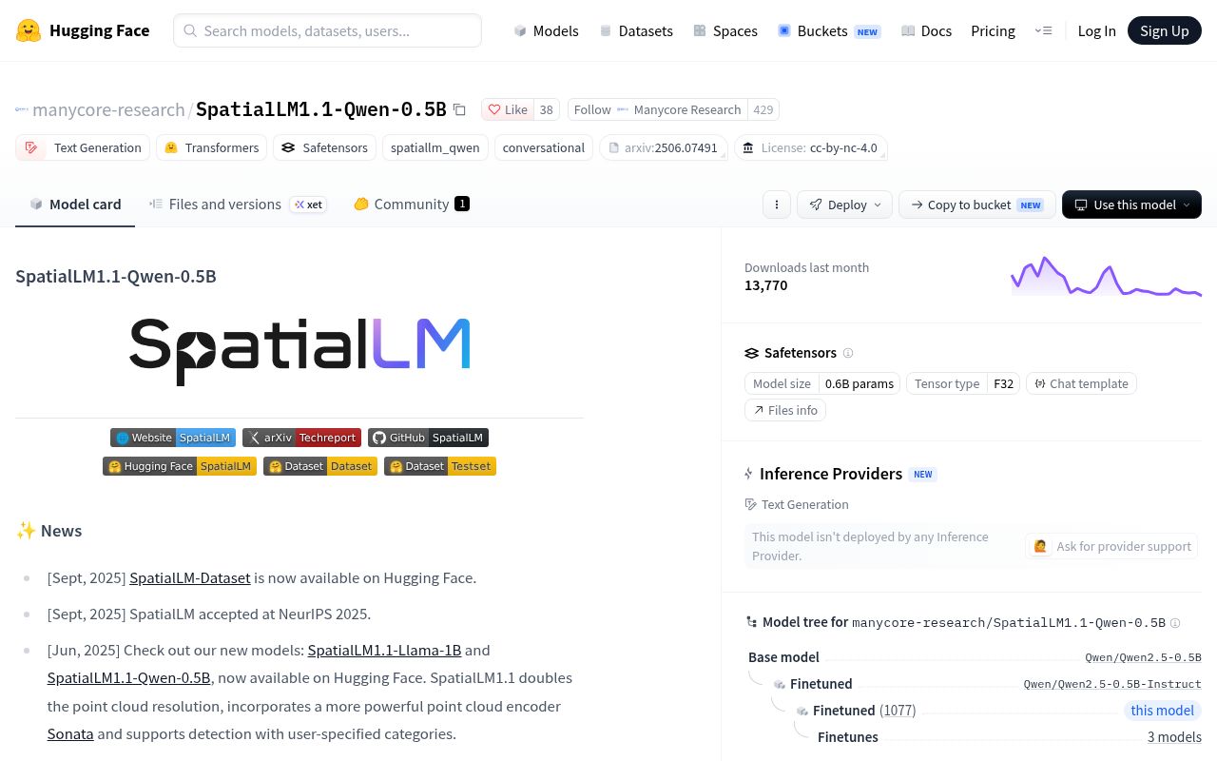1217x761 pixels.
Task: Click Ask for provider support
Action: (x=1112, y=546)
